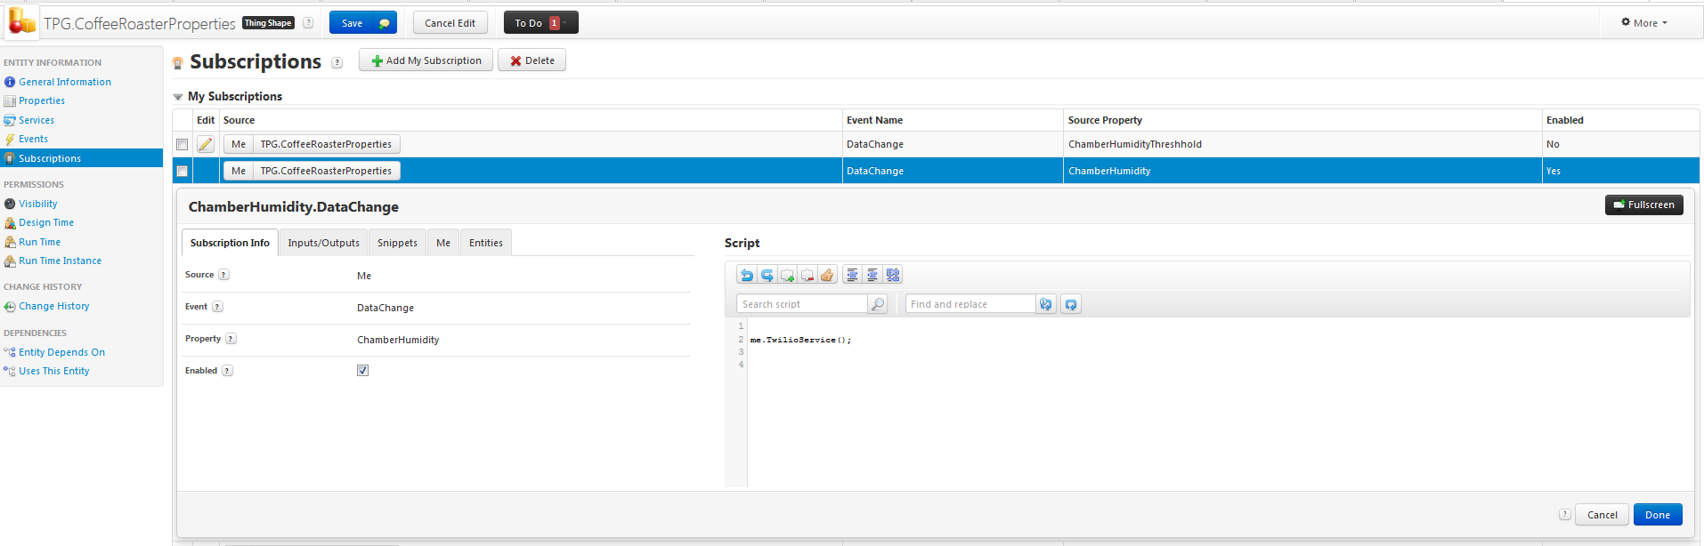Open the More dropdown menu

click(1645, 23)
